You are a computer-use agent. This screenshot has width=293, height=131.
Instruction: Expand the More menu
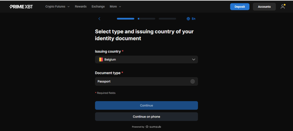[115, 7]
